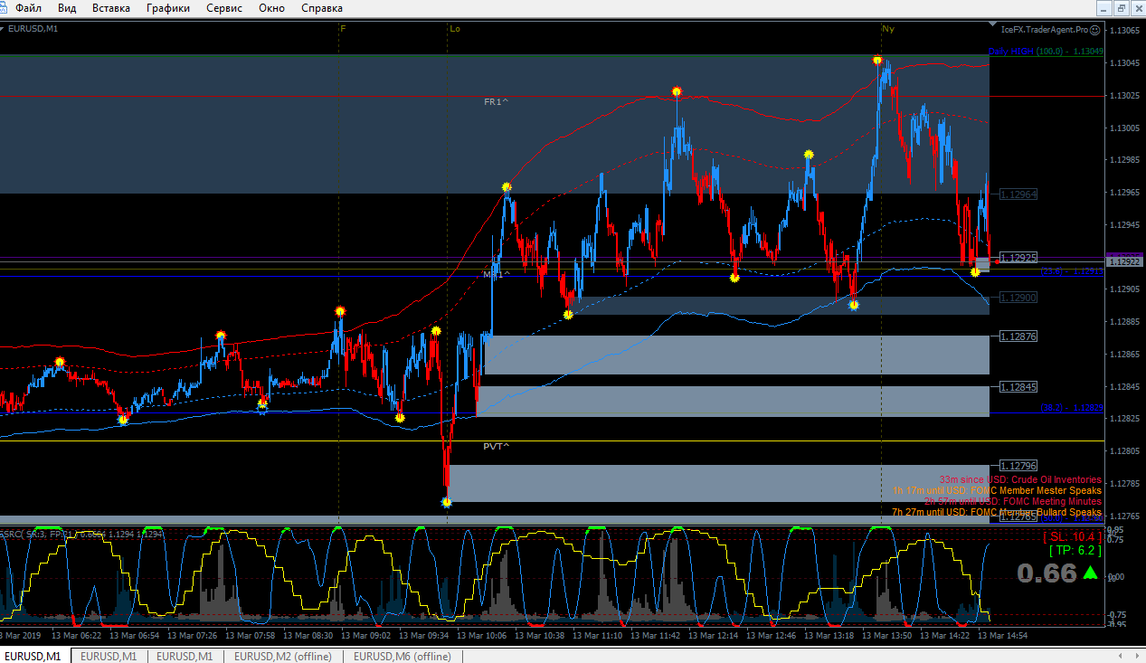
Task: Minimize the chart window
Action: 1103,8
